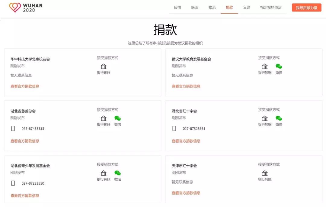Open the 指定接待酒店 page
326x207 pixels.
(x=272, y=8)
